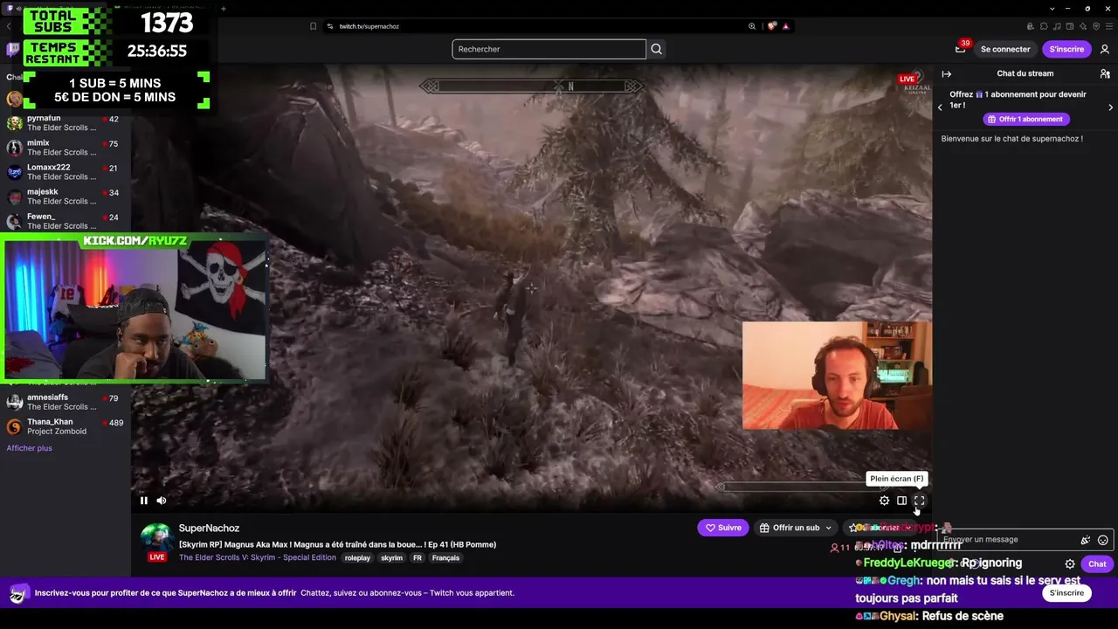The width and height of the screenshot is (1118, 629).
Task: Mute the stream audio
Action: [x=162, y=501]
